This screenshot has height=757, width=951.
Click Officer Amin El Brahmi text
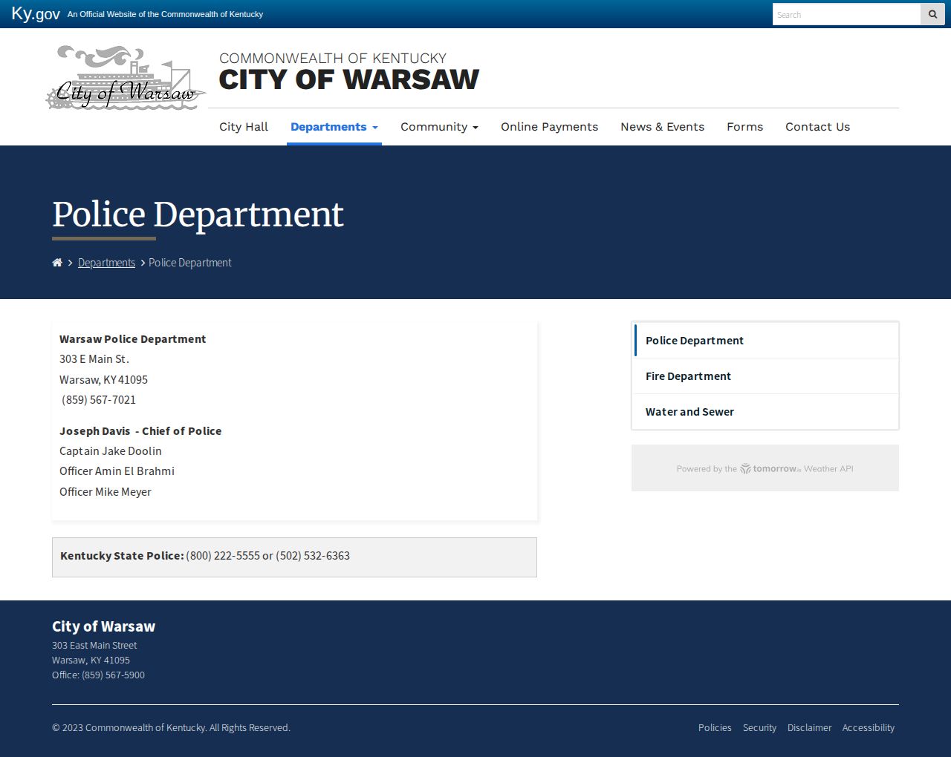(117, 471)
